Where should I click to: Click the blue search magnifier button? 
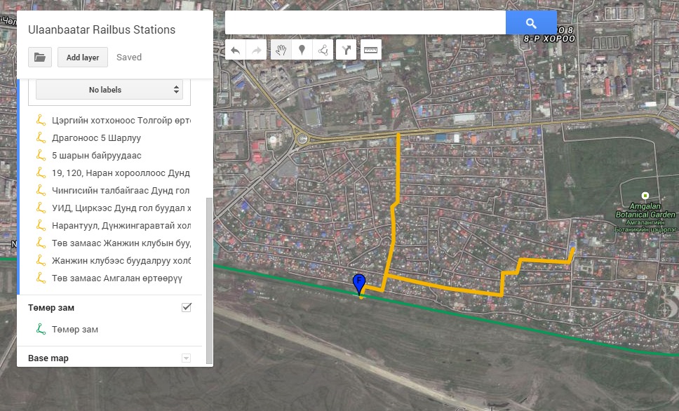pos(531,22)
